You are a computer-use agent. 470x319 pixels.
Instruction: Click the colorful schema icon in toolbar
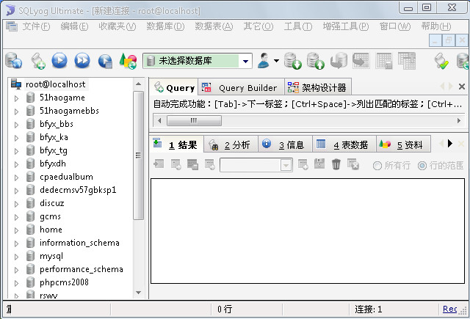pos(128,61)
